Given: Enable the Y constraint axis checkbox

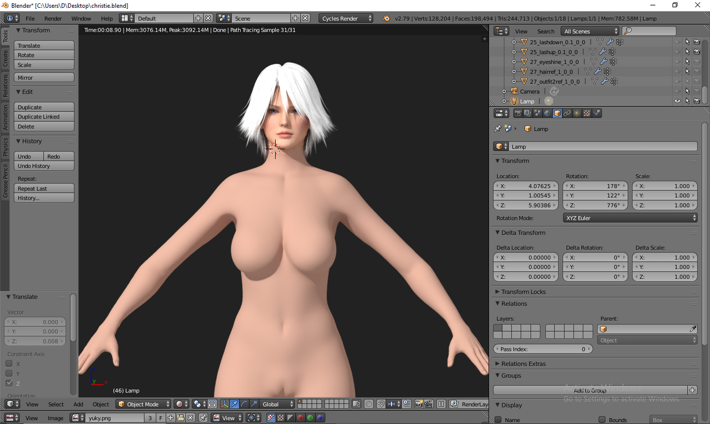Looking at the screenshot, I should tap(9, 374).
